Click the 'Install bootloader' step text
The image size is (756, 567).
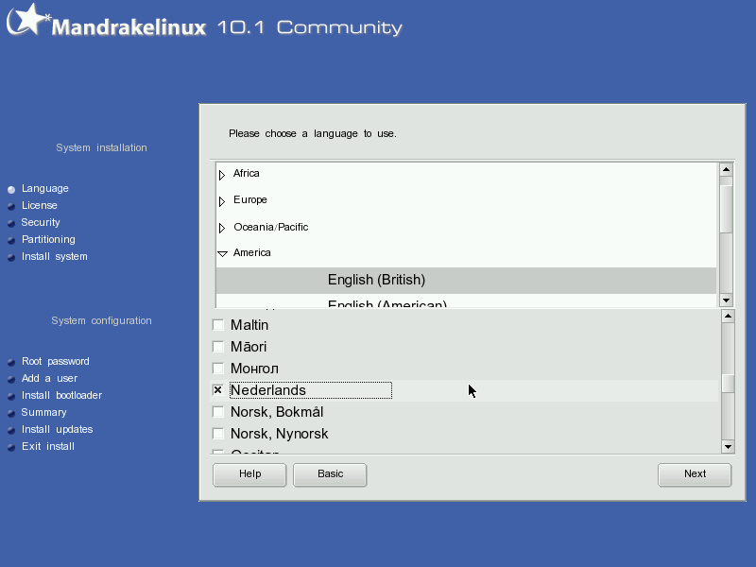click(x=61, y=395)
